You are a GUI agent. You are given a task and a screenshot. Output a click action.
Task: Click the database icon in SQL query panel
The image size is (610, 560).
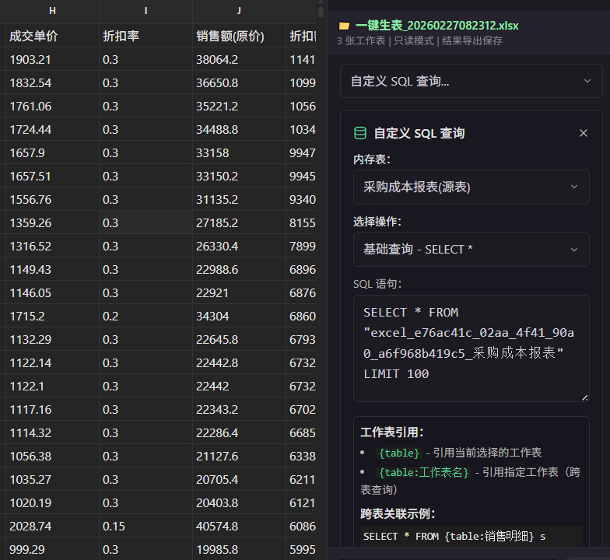[x=360, y=133]
